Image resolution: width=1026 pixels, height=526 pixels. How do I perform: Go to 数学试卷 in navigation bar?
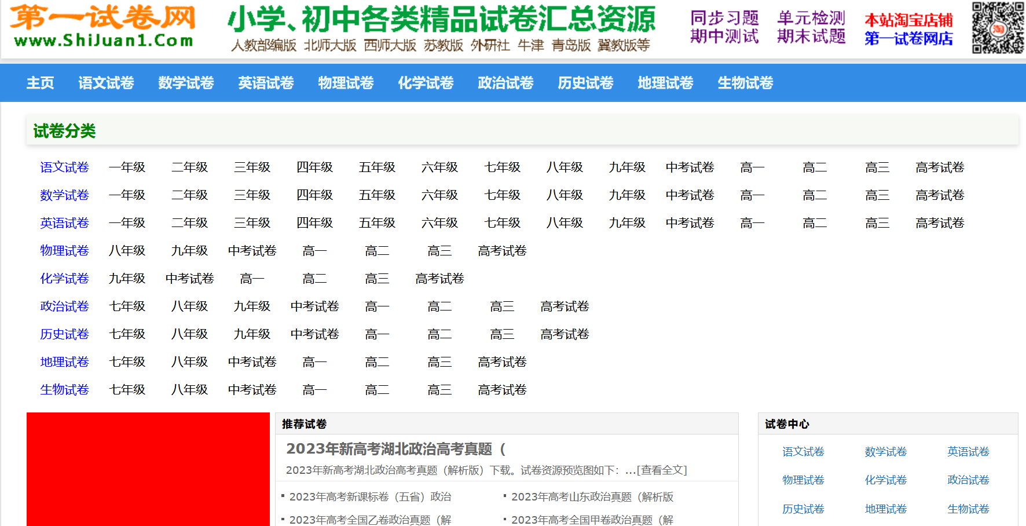click(186, 83)
